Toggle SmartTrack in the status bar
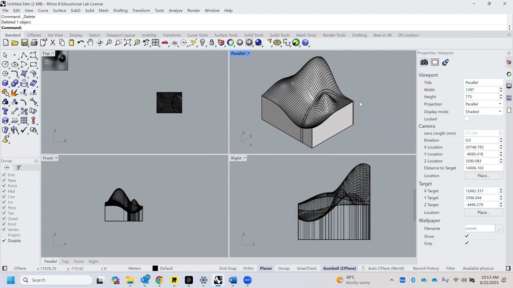 (x=307, y=268)
